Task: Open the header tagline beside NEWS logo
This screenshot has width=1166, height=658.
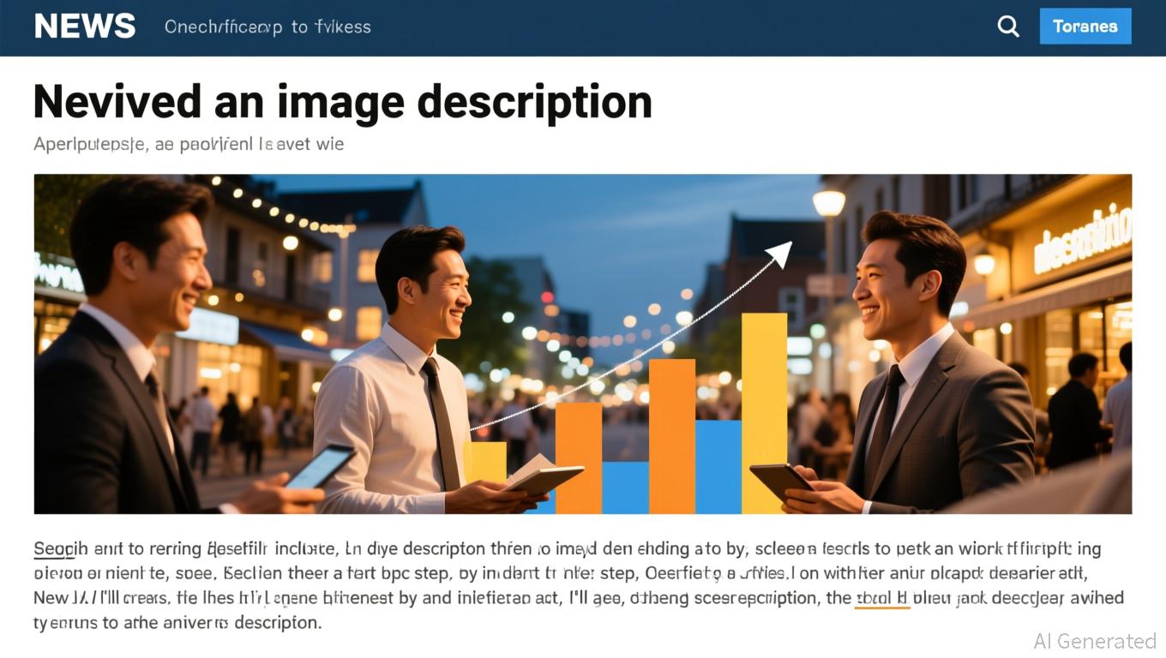Action: pyautogui.click(x=267, y=27)
